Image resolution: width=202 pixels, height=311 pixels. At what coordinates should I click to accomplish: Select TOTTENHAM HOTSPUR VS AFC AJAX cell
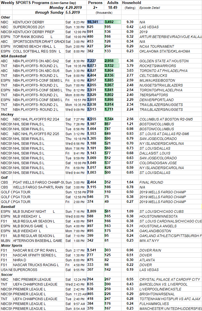click(170, 299)
